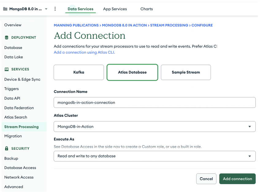The image size is (271, 192).
Task: Open Data API in sidebar
Action: pos(12,98)
